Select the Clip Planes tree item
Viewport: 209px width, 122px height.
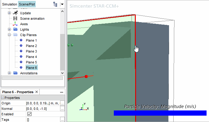click(28, 35)
